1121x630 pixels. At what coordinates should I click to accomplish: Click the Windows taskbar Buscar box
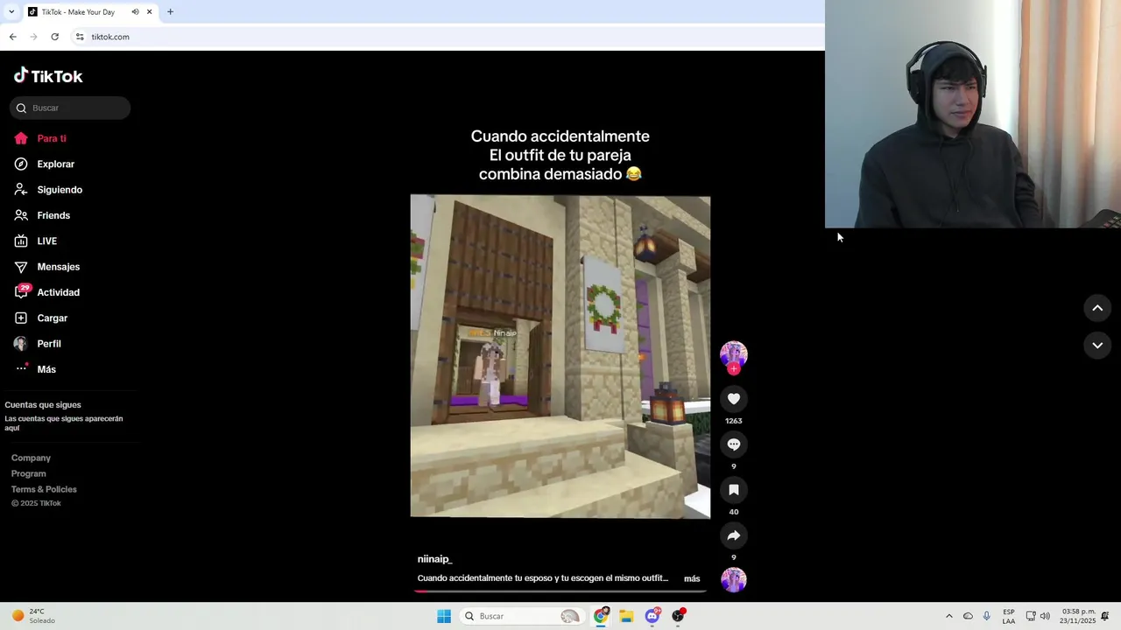tap(523, 616)
